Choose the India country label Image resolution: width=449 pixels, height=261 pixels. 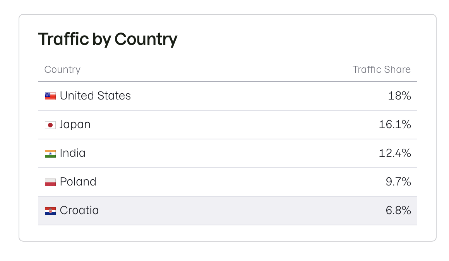pos(73,153)
